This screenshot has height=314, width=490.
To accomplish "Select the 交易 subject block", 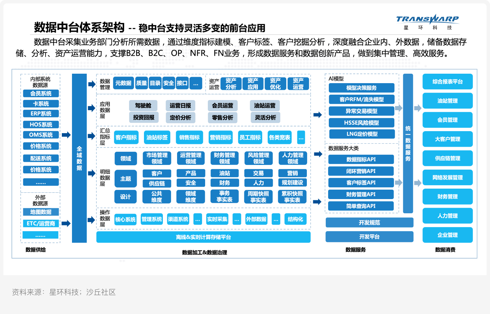I will (x=259, y=173).
